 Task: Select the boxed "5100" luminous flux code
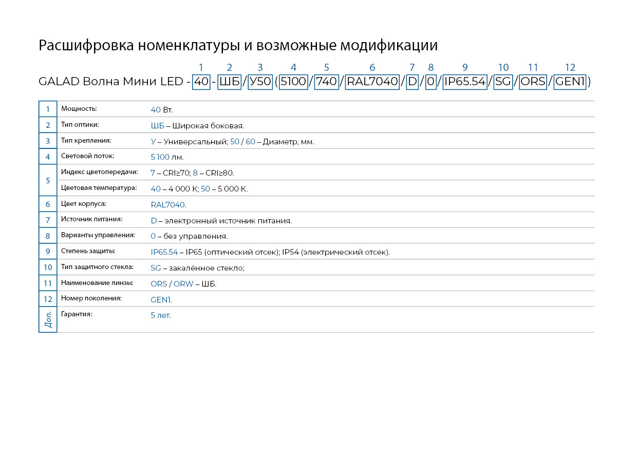(293, 82)
